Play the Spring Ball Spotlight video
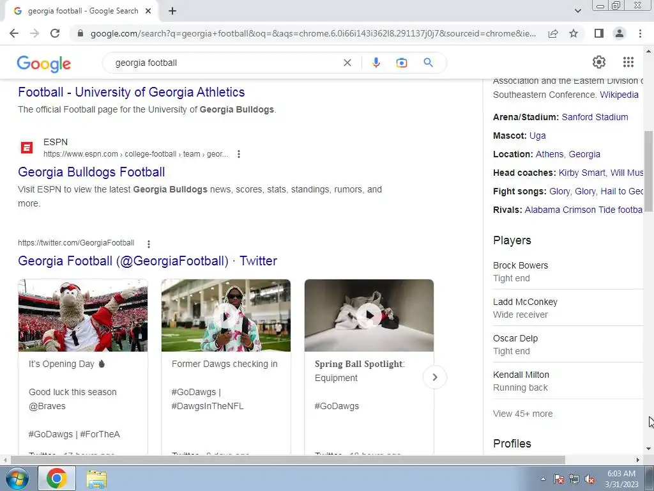This screenshot has height=491, width=654. coord(369,316)
